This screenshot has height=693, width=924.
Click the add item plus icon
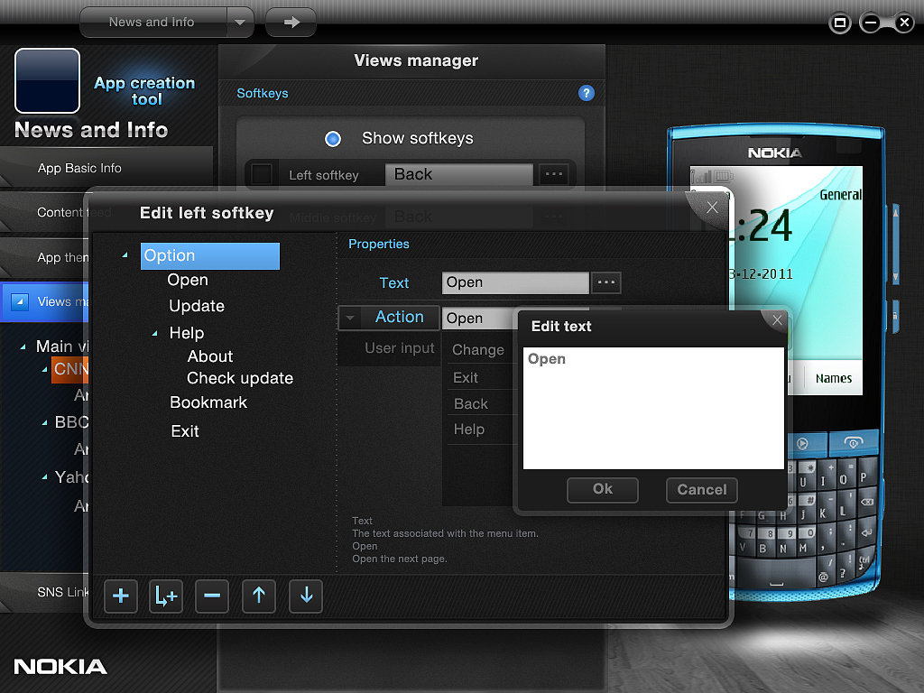(121, 596)
